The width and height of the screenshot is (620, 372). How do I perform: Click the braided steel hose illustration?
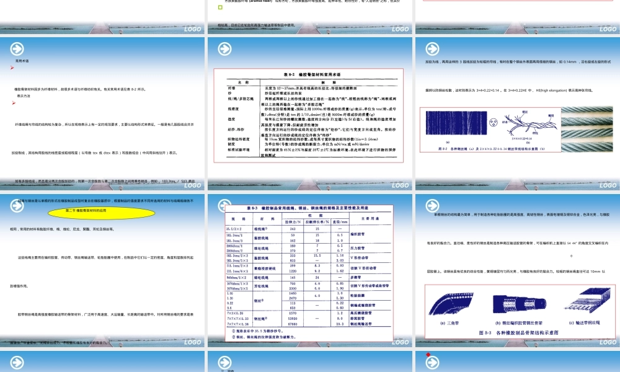coord(520,305)
